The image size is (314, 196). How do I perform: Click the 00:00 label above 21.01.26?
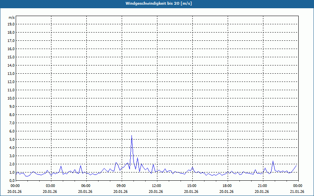pos(298,185)
